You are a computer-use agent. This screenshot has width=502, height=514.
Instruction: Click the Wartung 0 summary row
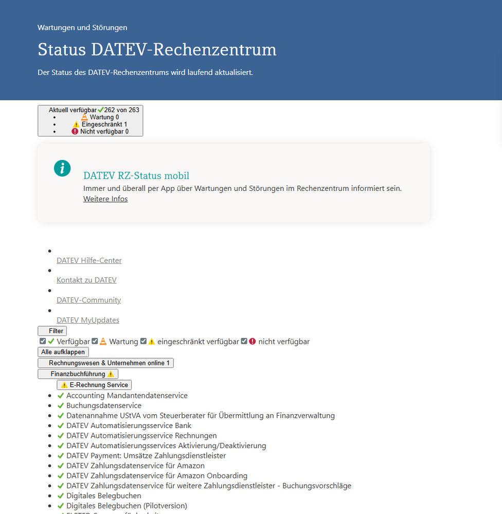(100, 117)
